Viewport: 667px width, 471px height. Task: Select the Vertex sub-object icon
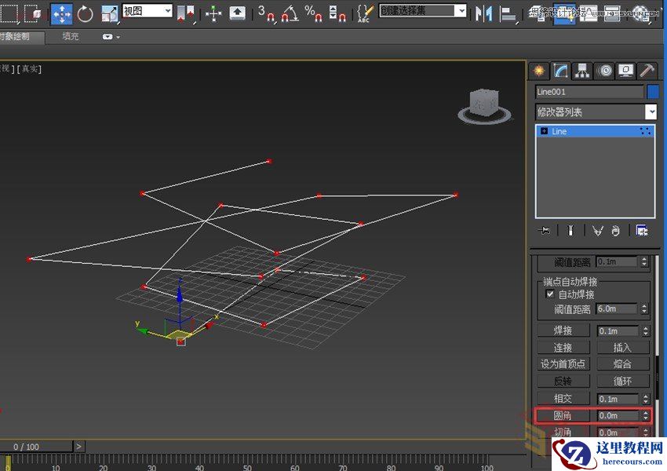[x=570, y=230]
